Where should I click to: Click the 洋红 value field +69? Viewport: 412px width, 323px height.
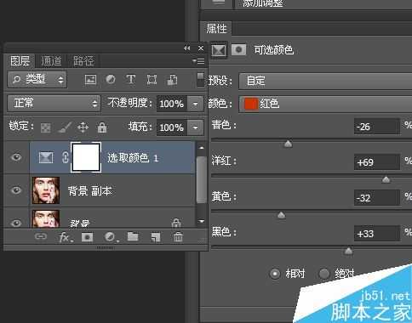(x=377, y=162)
